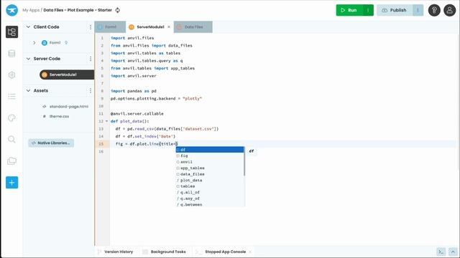Open the Publish button dropdown options
The height and width of the screenshot is (258, 460).
click(x=418, y=10)
